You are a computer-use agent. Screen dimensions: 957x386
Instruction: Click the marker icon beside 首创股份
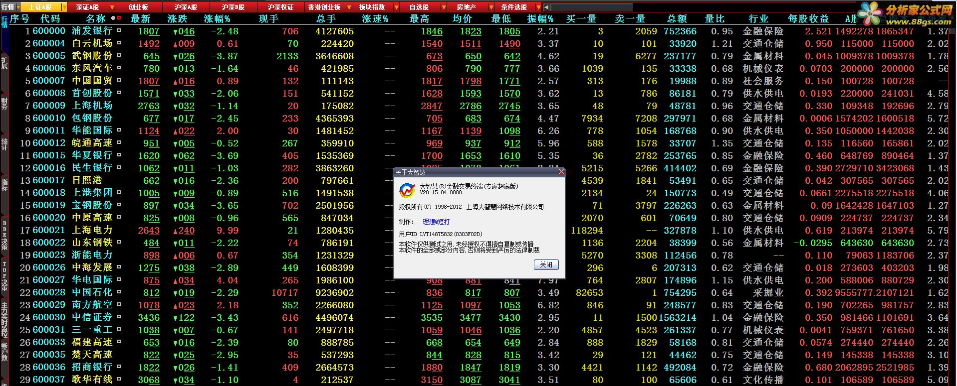coord(119,93)
